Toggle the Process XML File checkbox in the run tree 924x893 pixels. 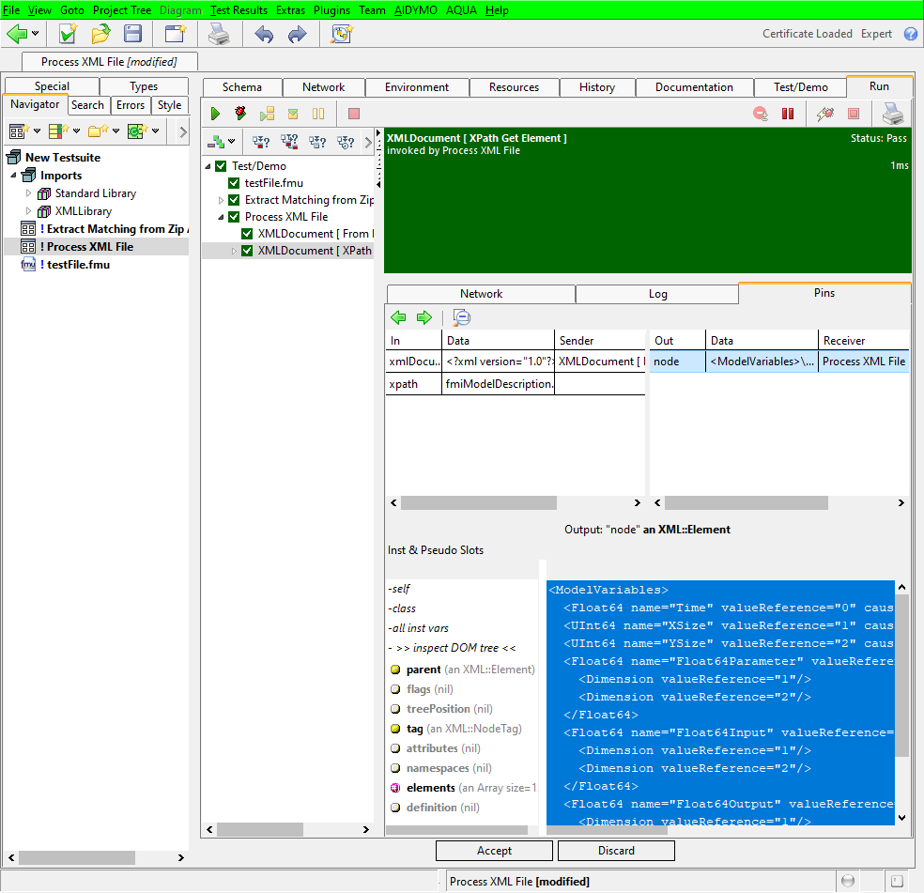point(235,217)
